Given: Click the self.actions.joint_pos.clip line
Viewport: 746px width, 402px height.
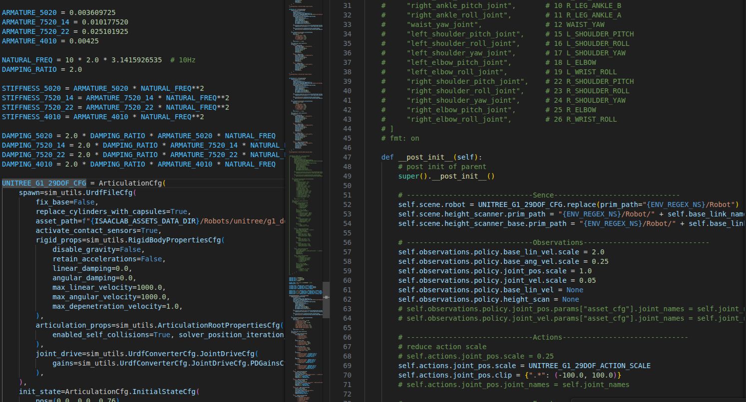Looking at the screenshot, I should [x=509, y=375].
